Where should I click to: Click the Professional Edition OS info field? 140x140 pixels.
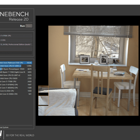pyautogui.click(x=16, y=44)
